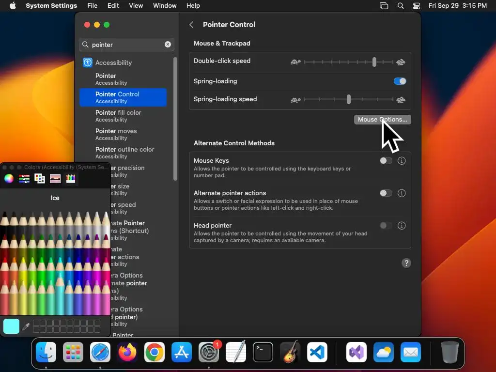Image resolution: width=496 pixels, height=372 pixels.
Task: Open the Edit menu
Action: pos(113,6)
